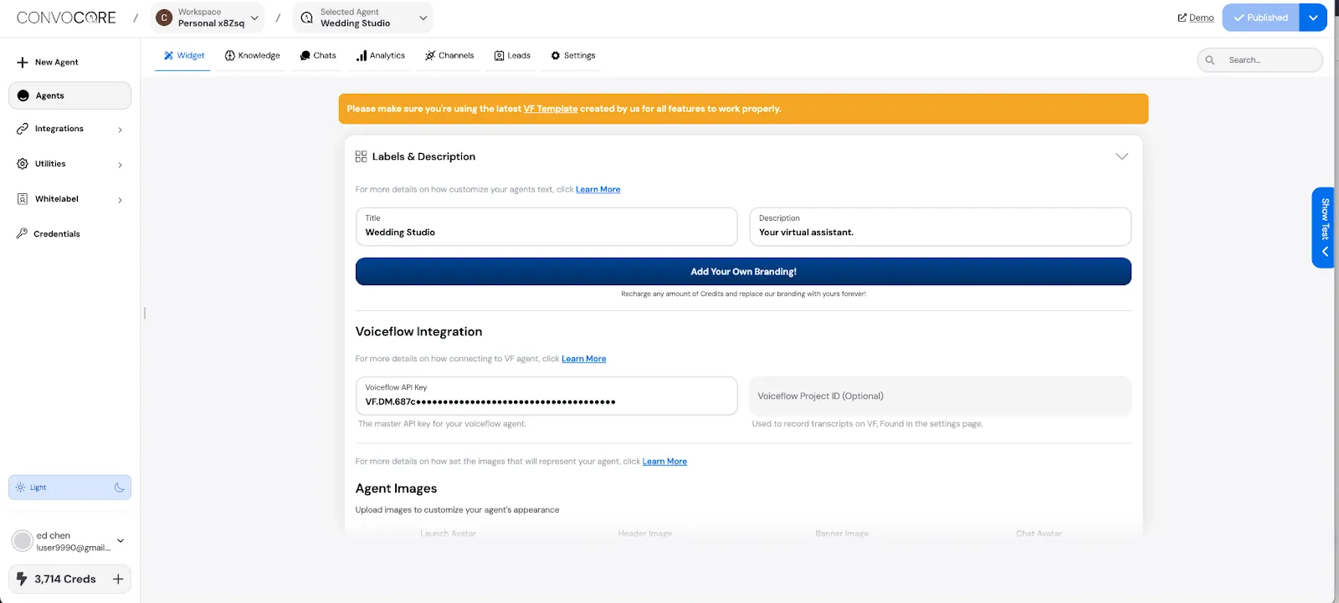Switch to the Widget tab
Screen dimensions: 1339x603
183,55
